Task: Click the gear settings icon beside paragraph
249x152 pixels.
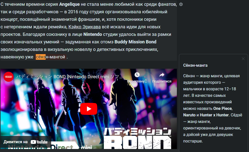Action: click(181, 4)
